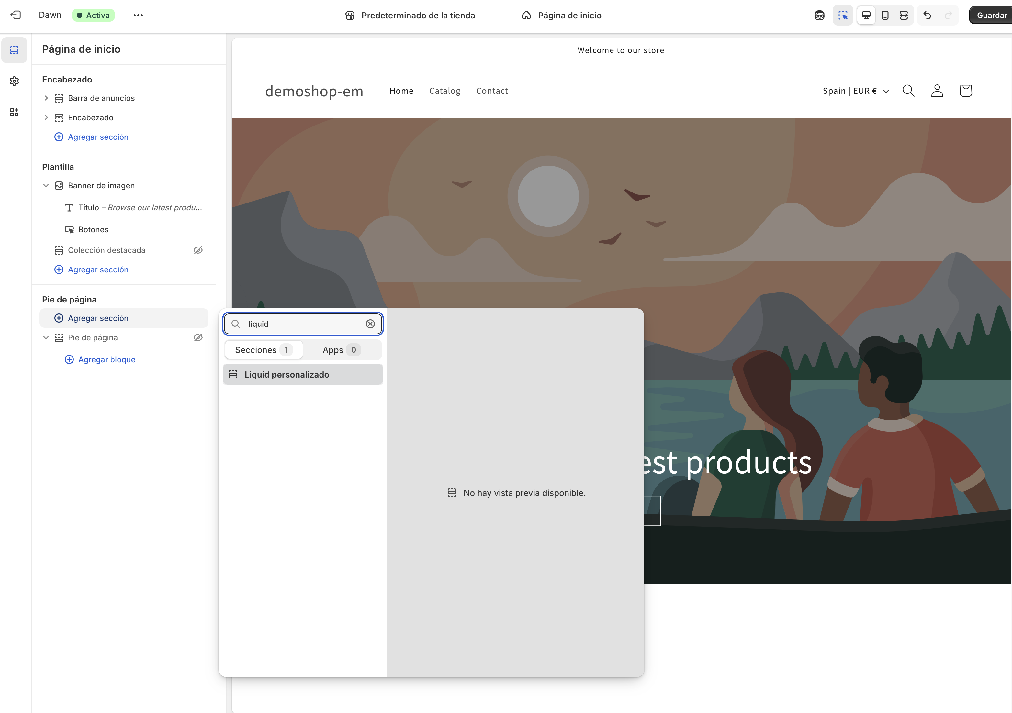Open the Spain EUR currency dropdown
The width and height of the screenshot is (1012, 713).
tap(856, 91)
